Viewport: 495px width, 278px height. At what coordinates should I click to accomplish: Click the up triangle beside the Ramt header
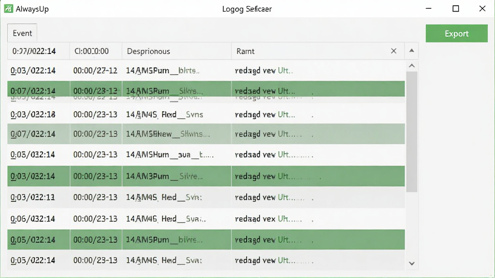click(411, 50)
